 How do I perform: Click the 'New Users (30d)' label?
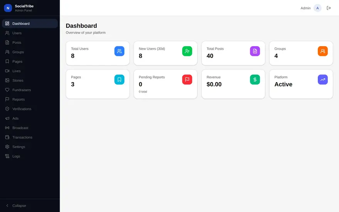click(152, 49)
